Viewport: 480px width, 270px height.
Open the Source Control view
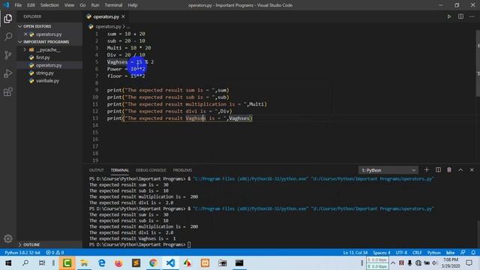click(8, 55)
